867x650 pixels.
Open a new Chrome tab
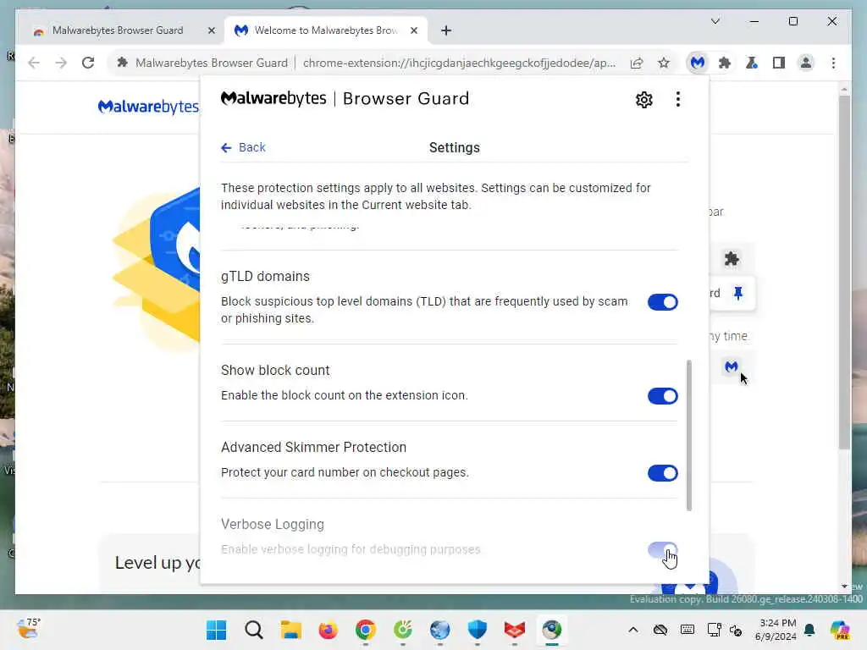pyautogui.click(x=446, y=30)
